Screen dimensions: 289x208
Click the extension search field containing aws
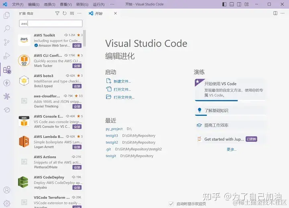point(51,23)
